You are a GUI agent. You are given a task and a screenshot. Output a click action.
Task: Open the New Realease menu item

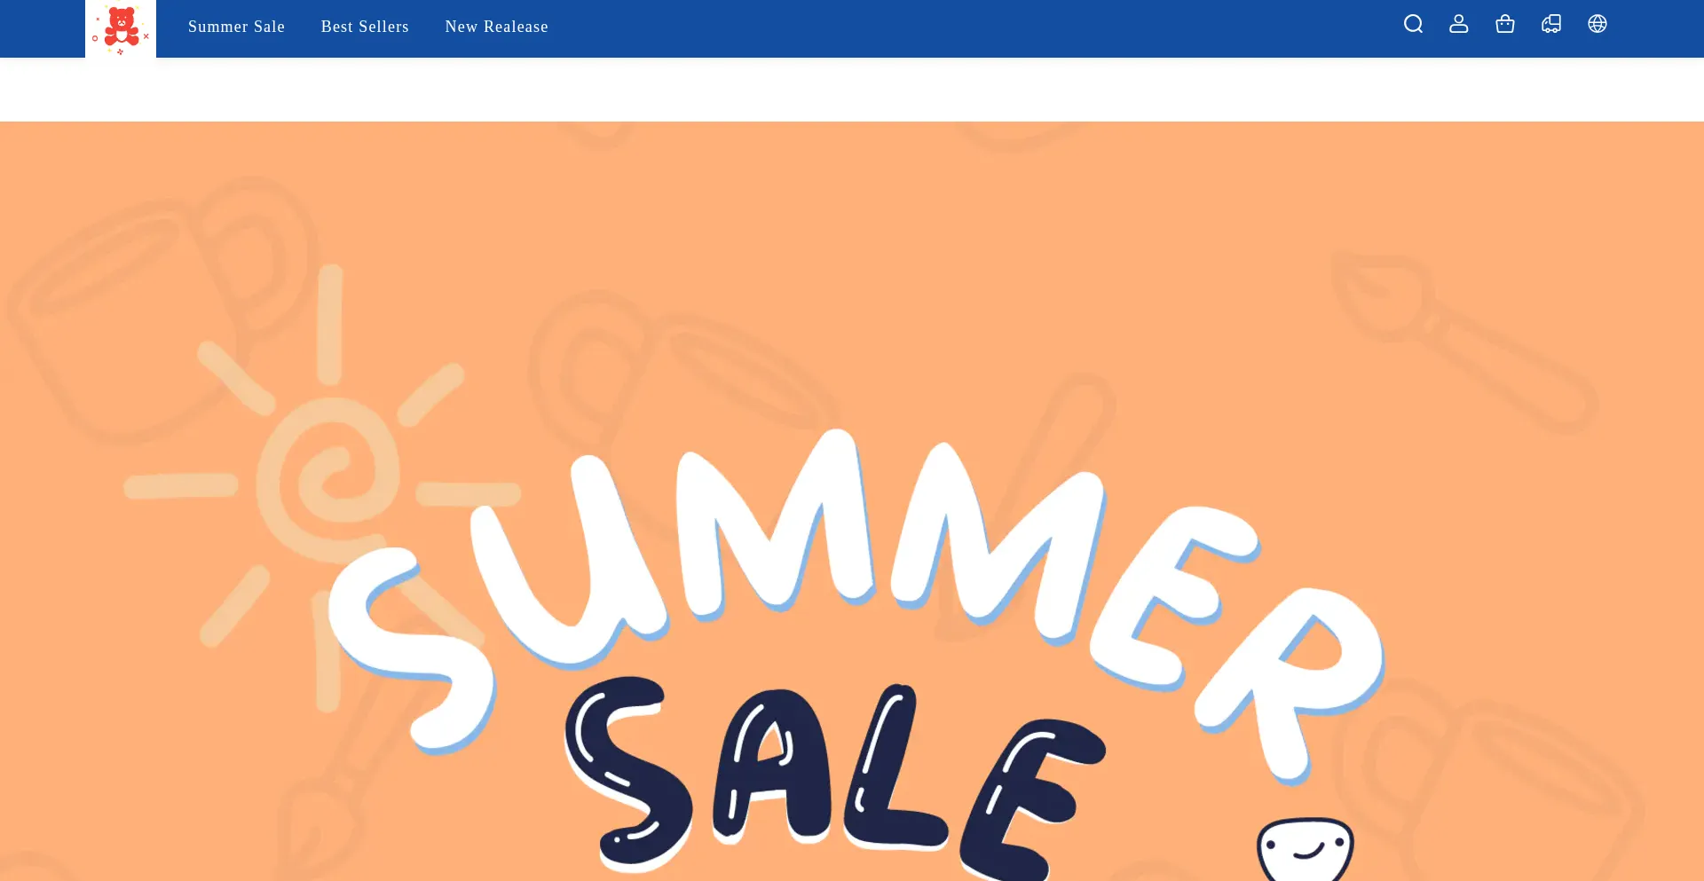[x=496, y=27]
